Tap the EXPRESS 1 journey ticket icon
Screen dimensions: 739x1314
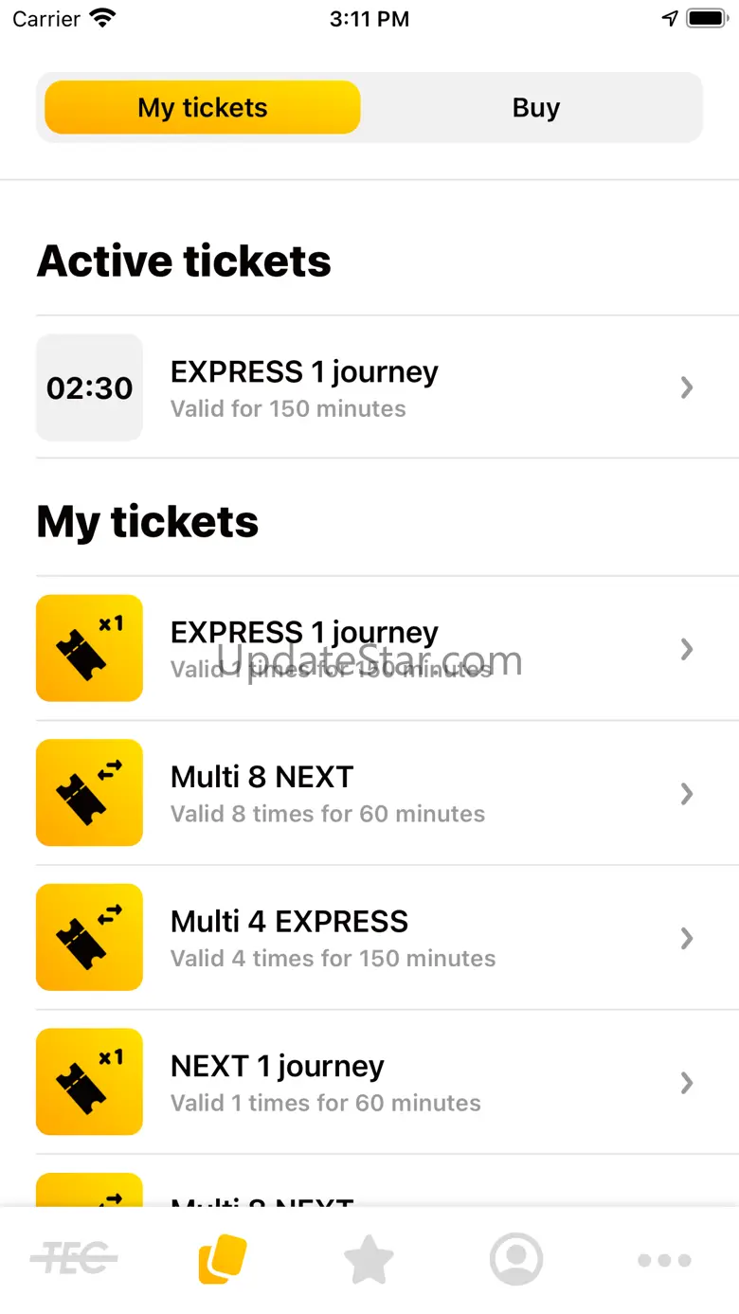tap(89, 648)
